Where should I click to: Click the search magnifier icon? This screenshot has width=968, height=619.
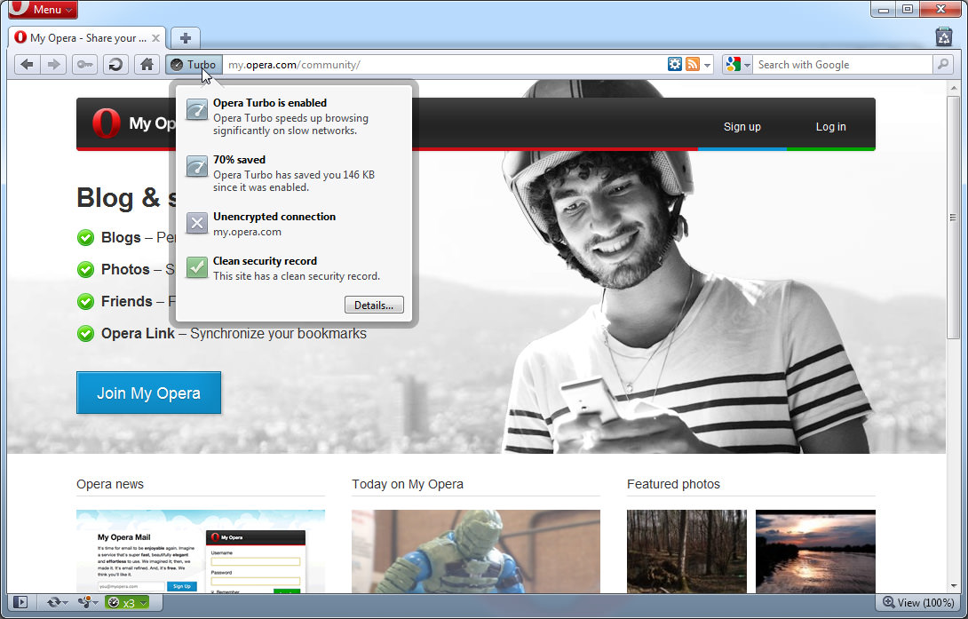942,65
